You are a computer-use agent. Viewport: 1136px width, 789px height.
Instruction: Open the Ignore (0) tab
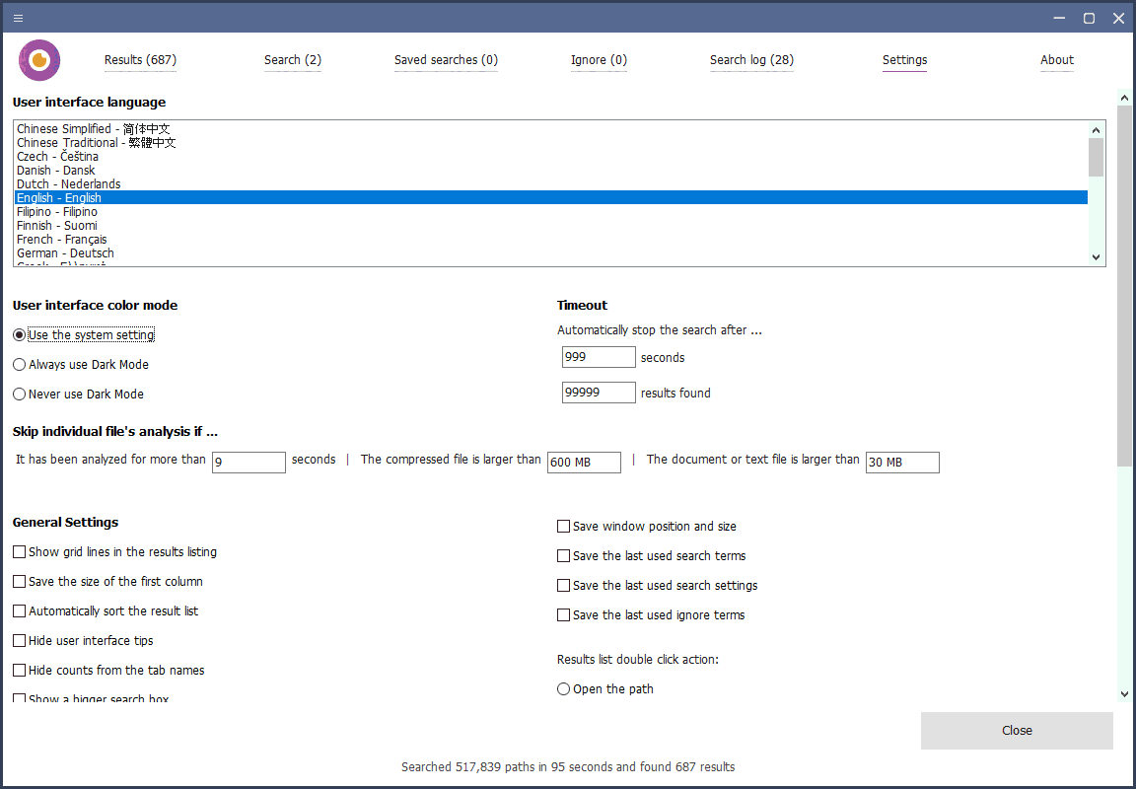point(599,60)
